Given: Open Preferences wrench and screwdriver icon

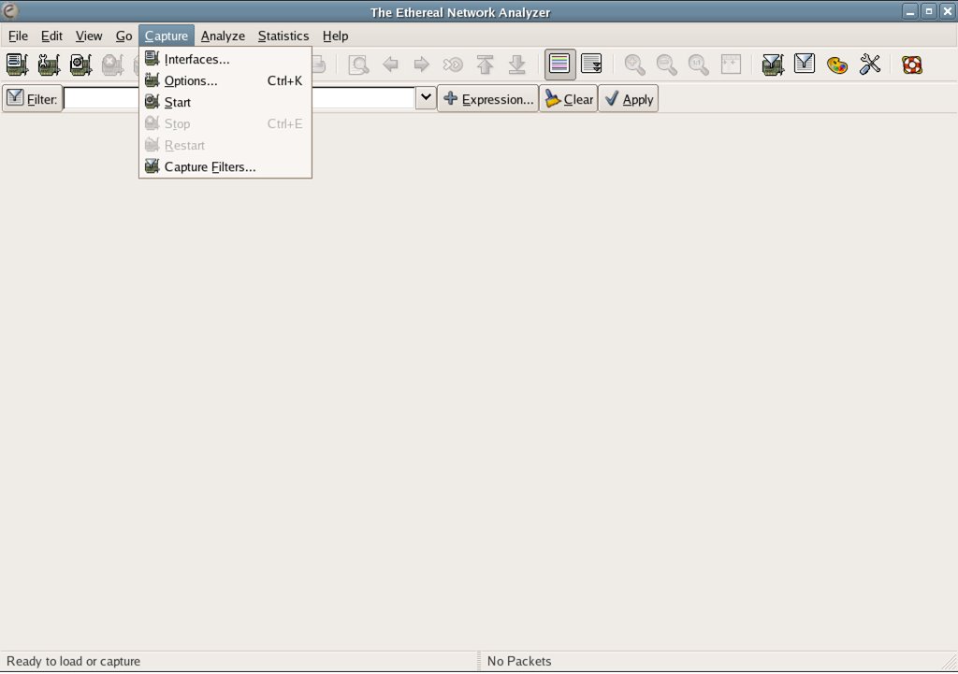Looking at the screenshot, I should tap(870, 65).
